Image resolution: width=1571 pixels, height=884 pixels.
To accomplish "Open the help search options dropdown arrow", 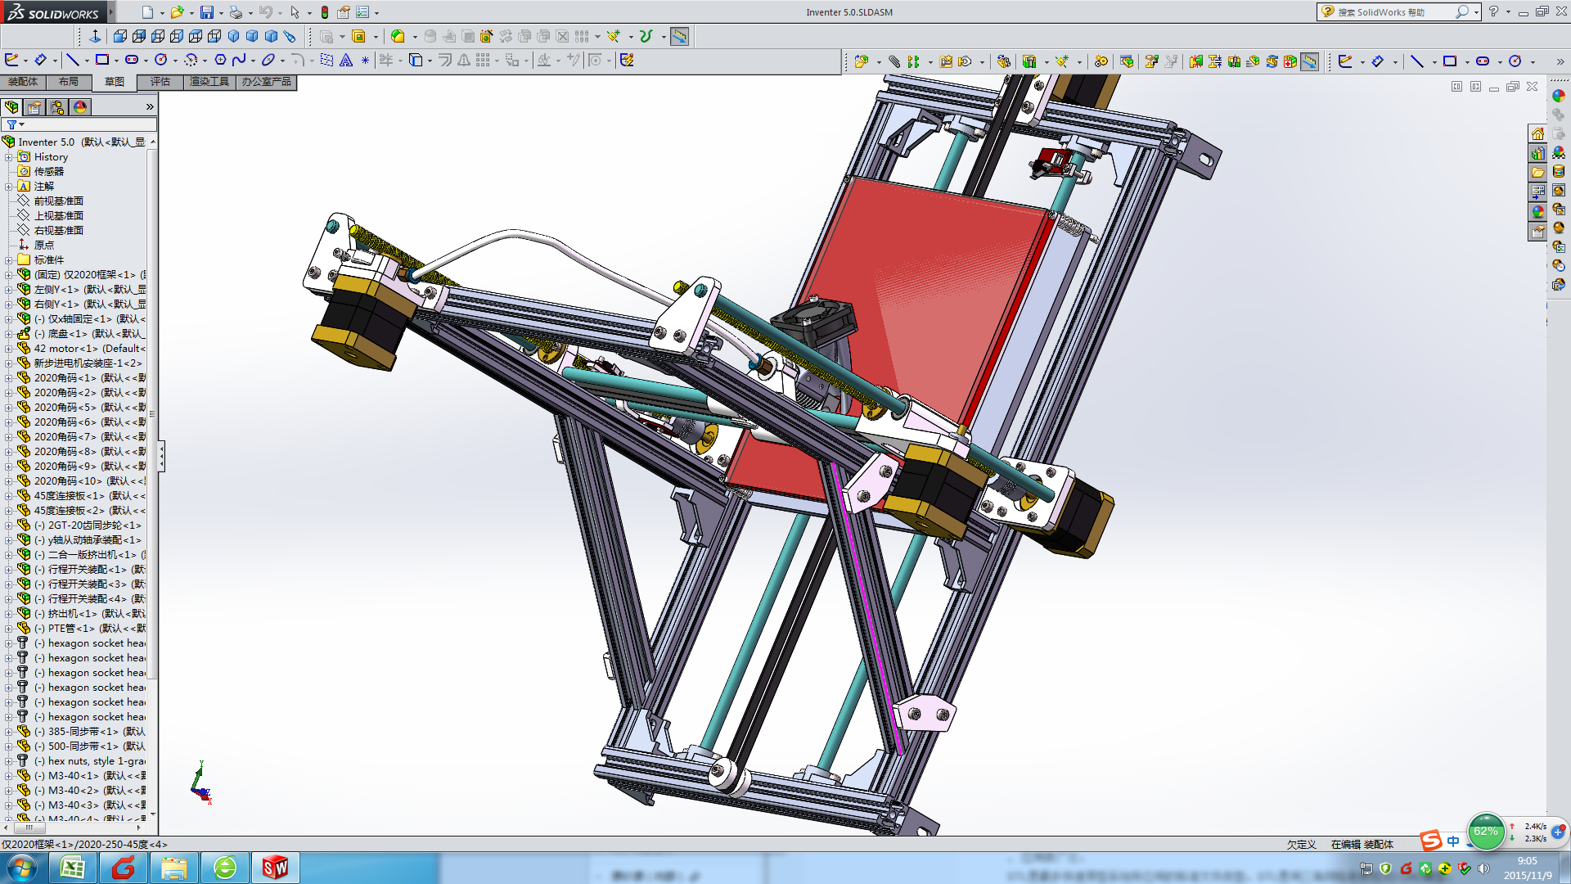I will pos(1476,12).
